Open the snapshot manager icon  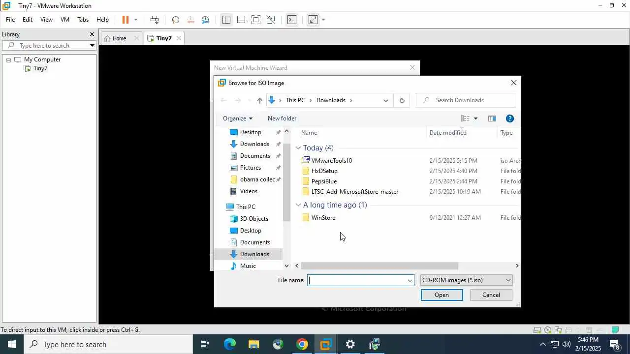pos(206,20)
